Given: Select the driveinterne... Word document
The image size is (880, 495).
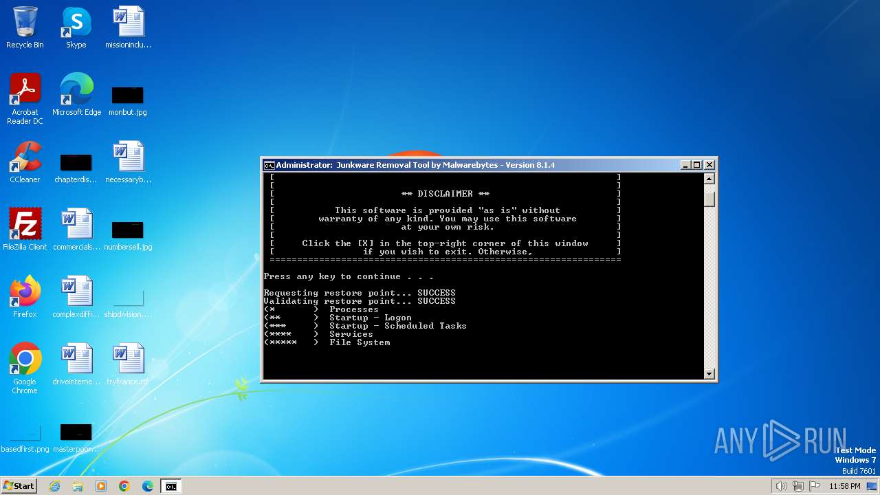Looking at the screenshot, I should tap(76, 365).
